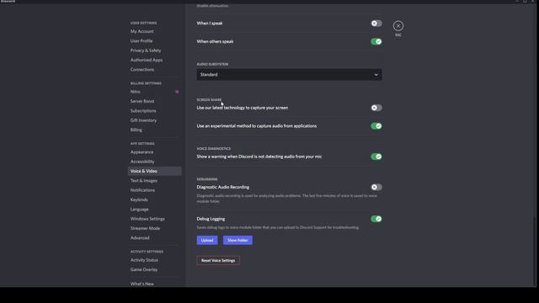Click the Show Folder button

[x=237, y=240]
